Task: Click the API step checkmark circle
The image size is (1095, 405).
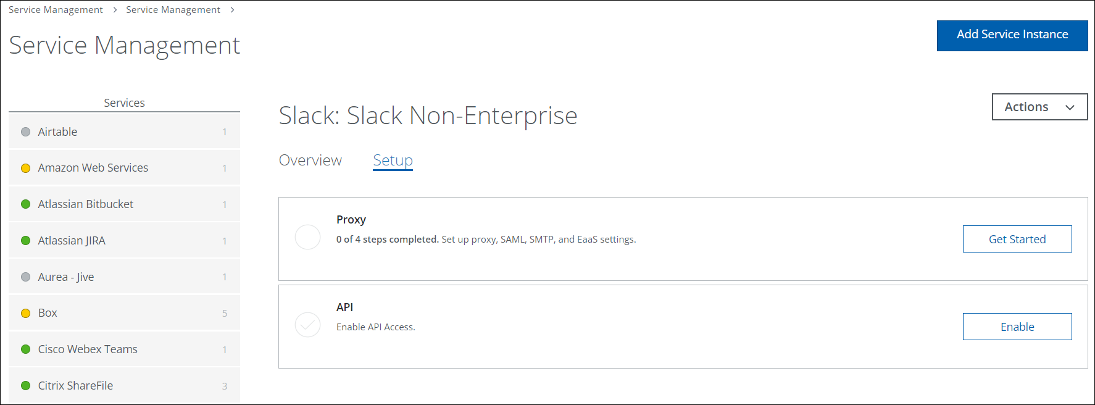Action: [307, 325]
